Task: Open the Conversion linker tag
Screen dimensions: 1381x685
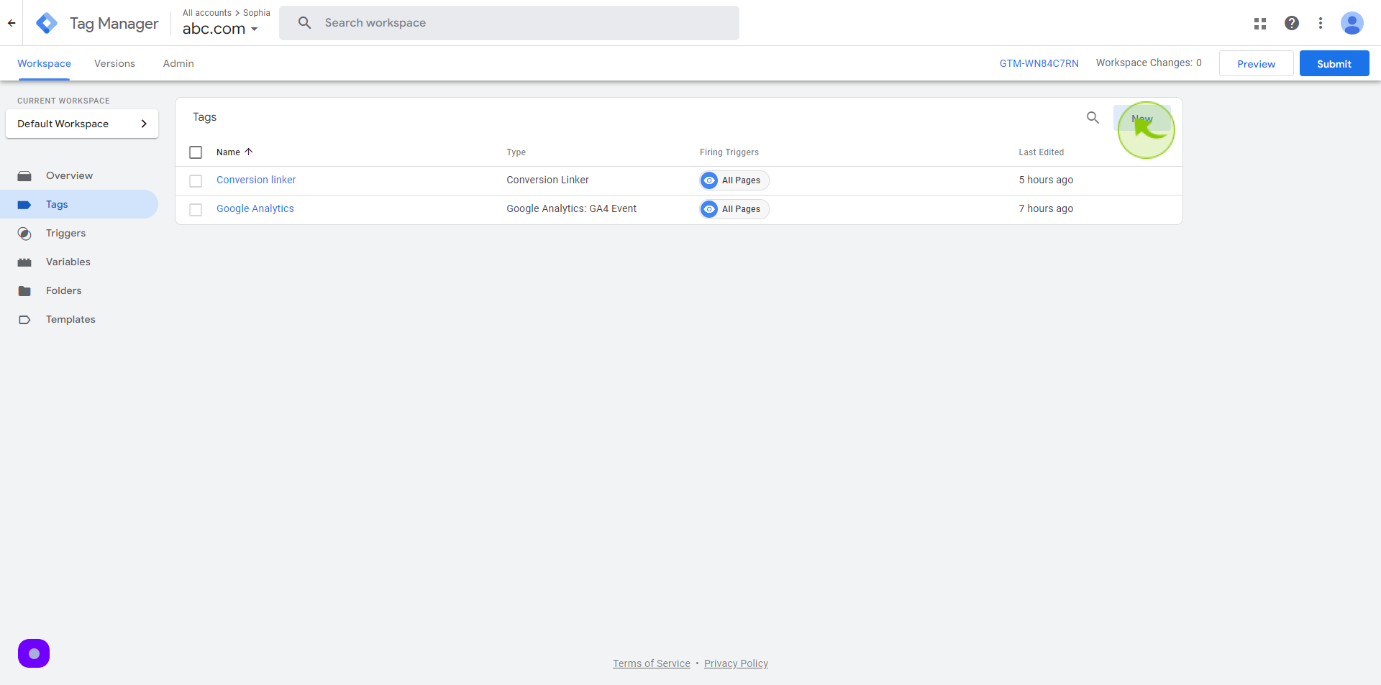Action: pyautogui.click(x=256, y=180)
